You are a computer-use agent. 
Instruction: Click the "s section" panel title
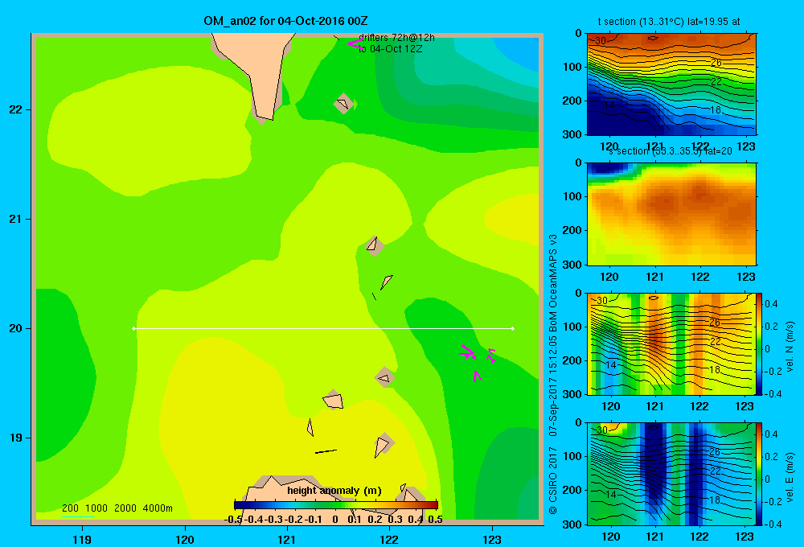pyautogui.click(x=670, y=151)
